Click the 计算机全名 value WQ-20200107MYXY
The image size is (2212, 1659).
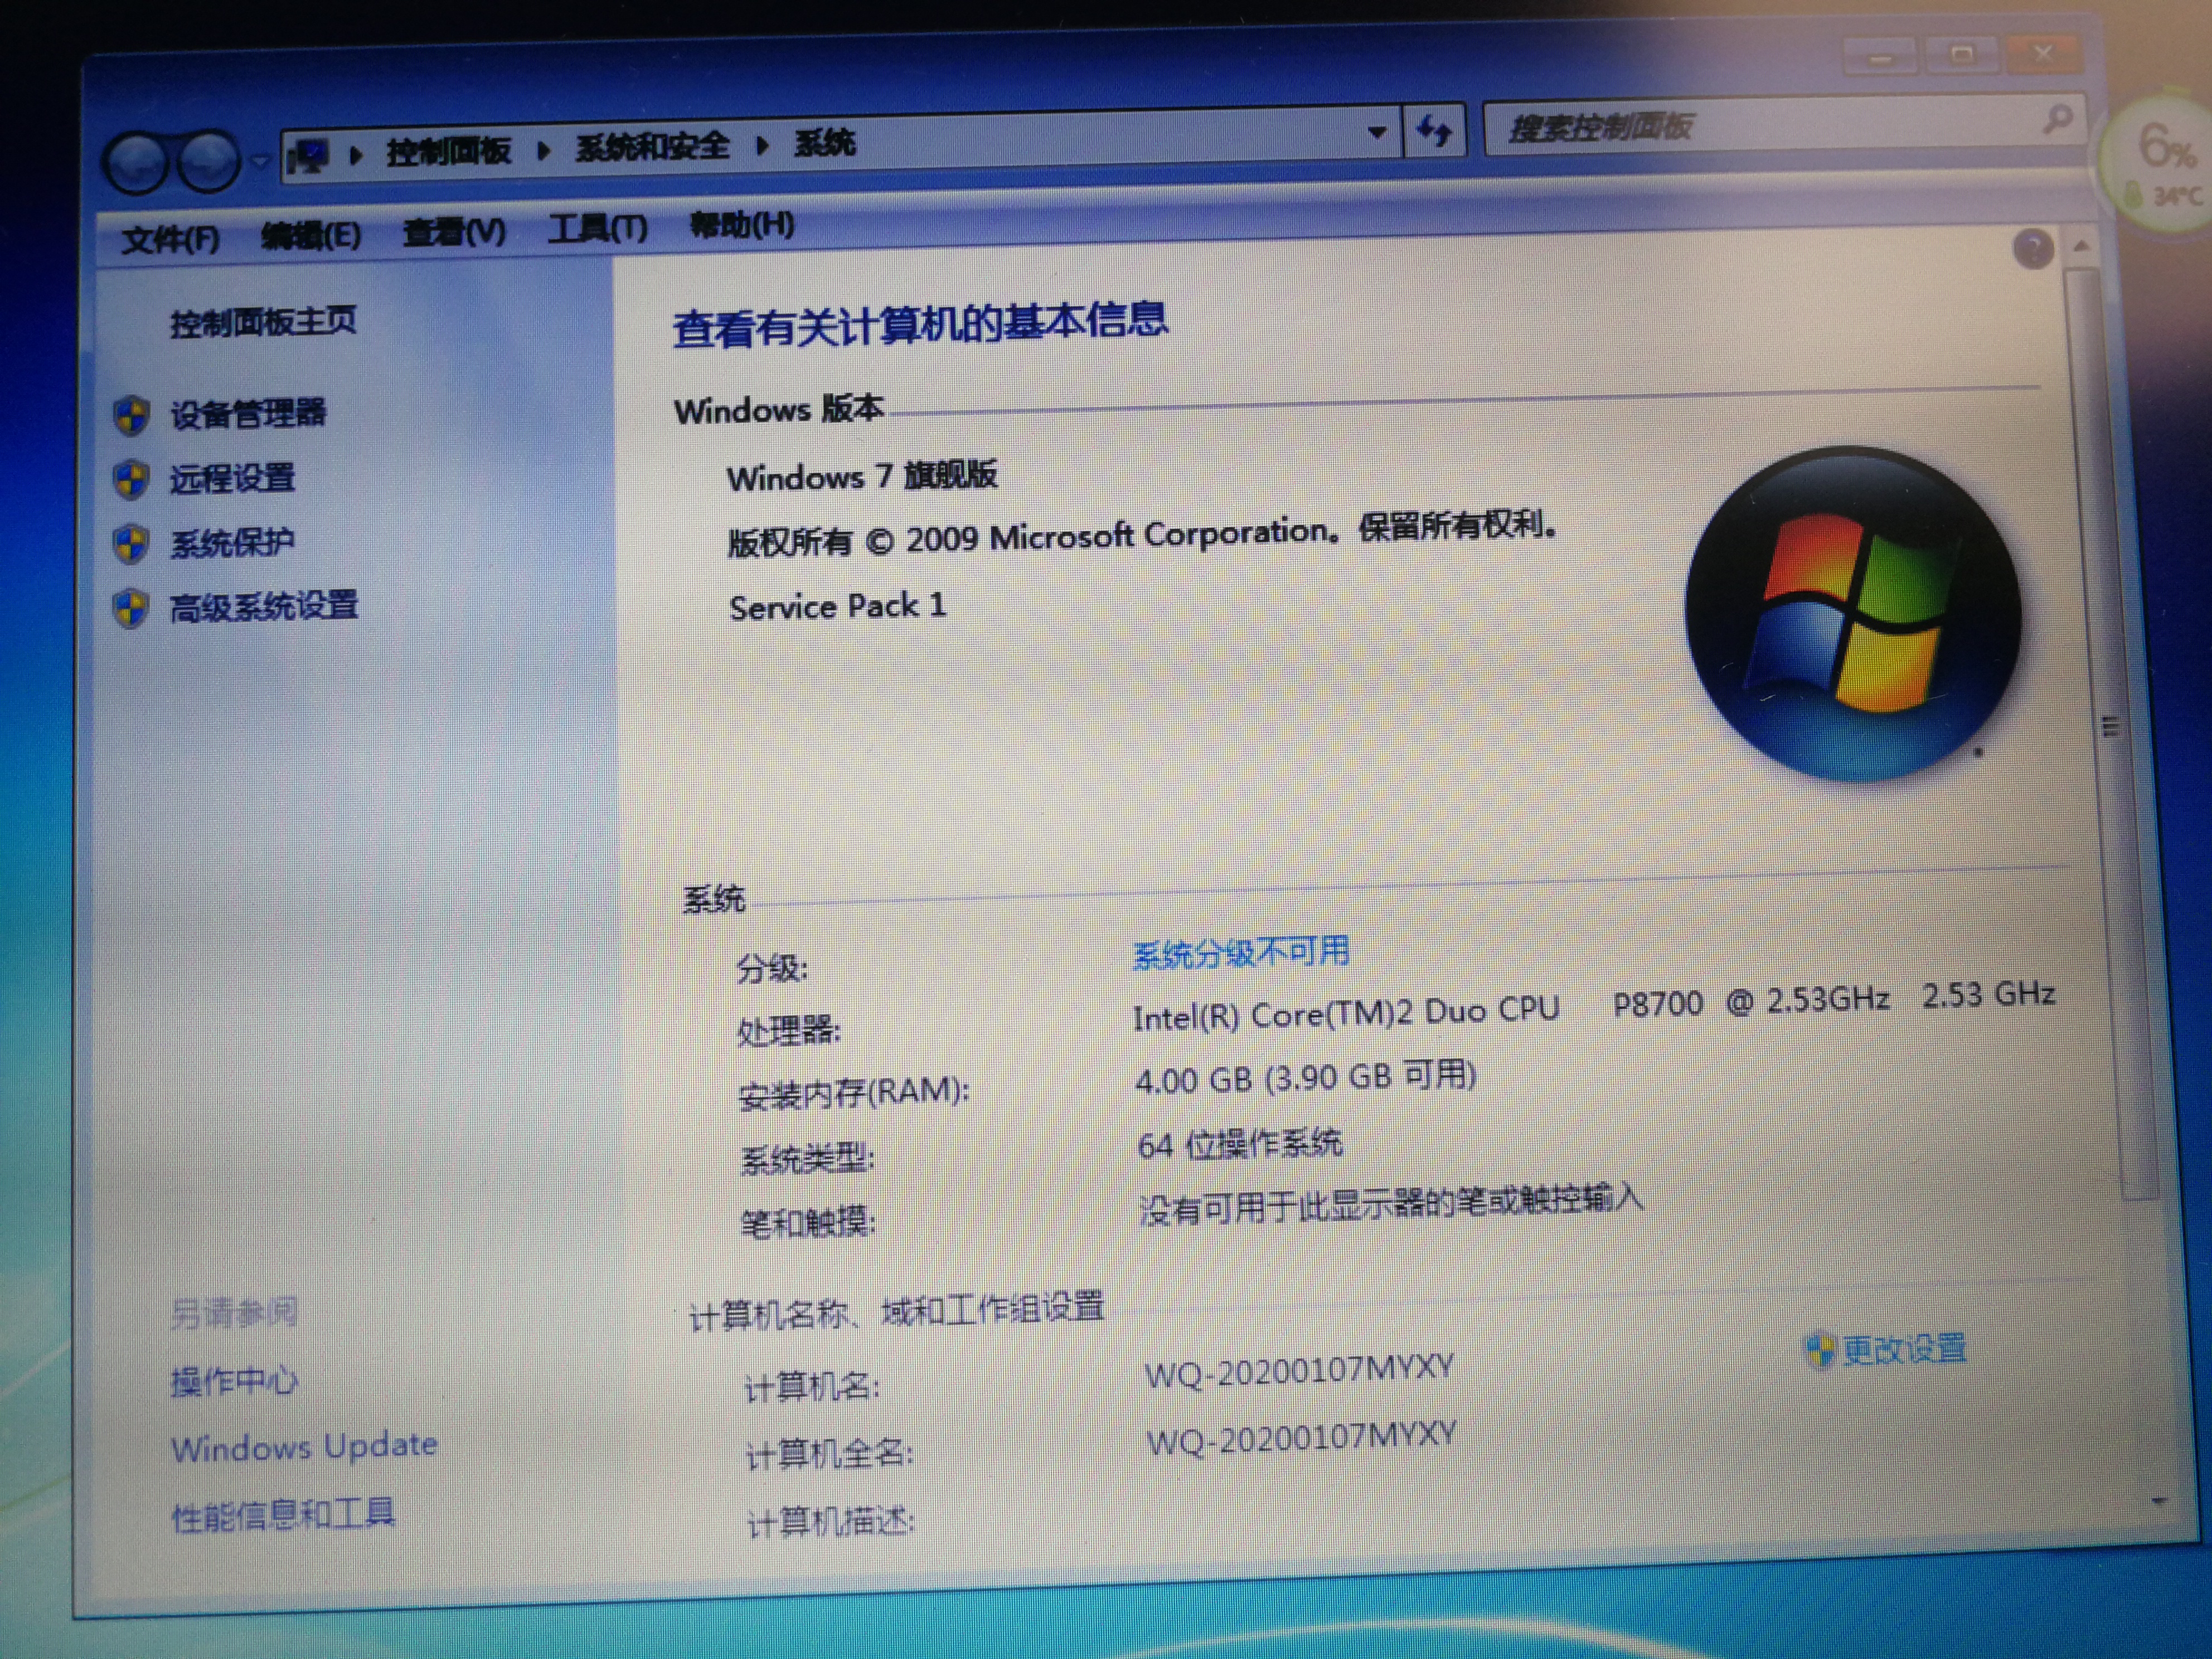(x=1301, y=1439)
